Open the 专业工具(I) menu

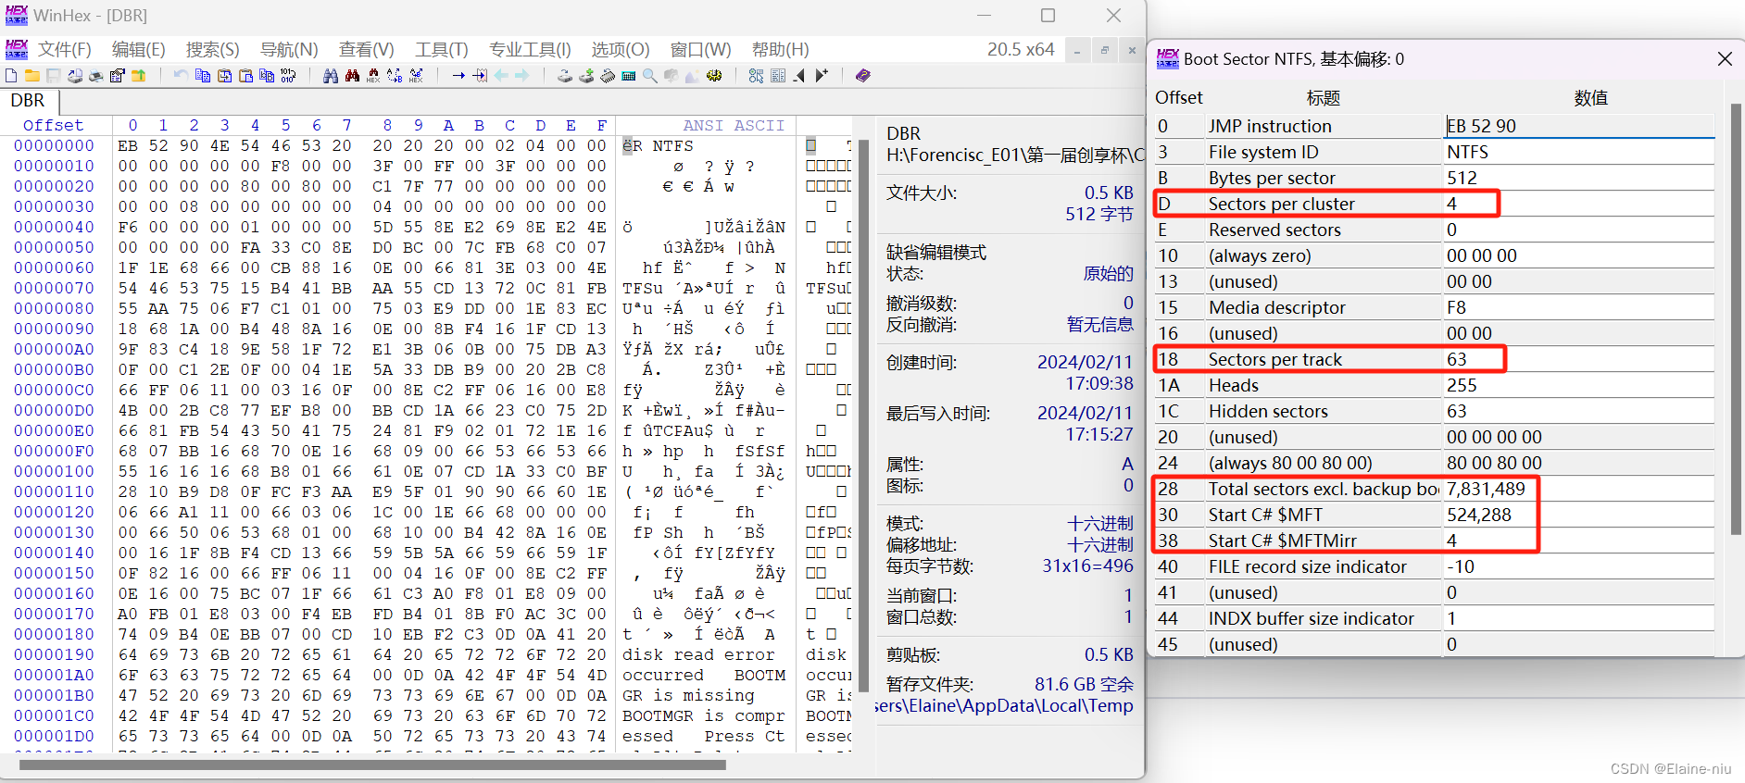(530, 49)
